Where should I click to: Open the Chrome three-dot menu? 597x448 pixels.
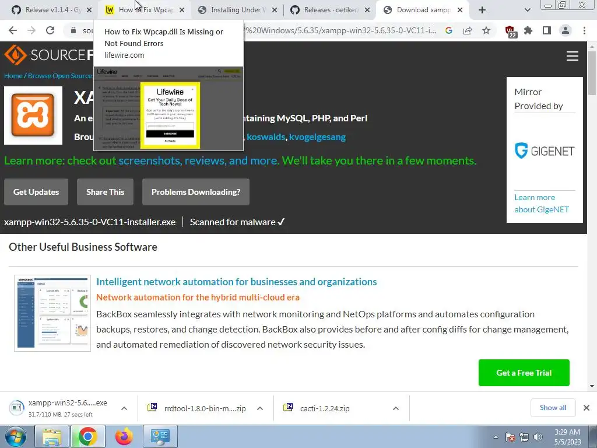tap(584, 30)
